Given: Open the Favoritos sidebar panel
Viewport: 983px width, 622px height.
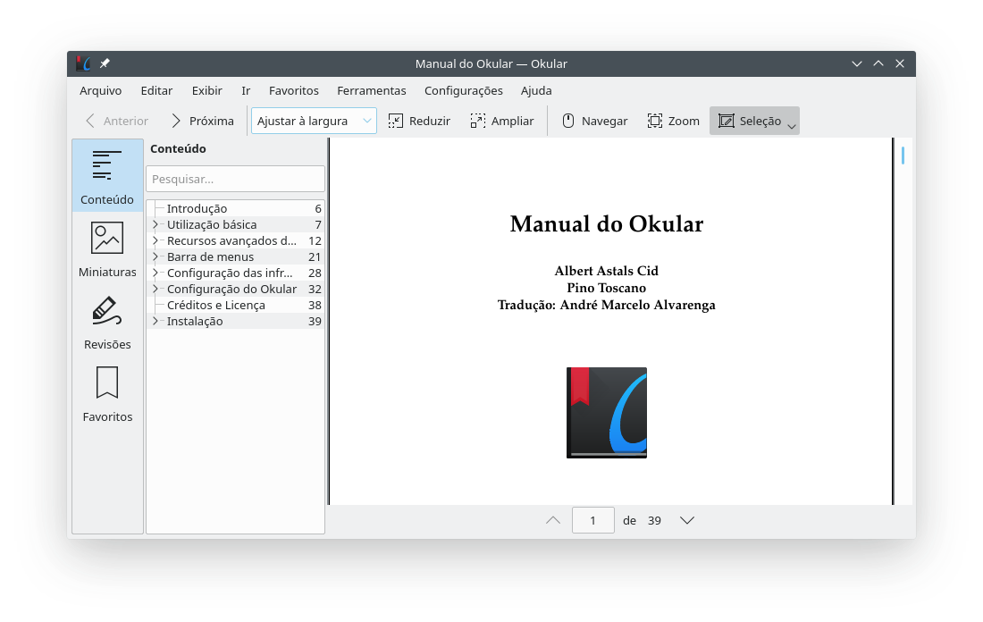Looking at the screenshot, I should click(107, 394).
